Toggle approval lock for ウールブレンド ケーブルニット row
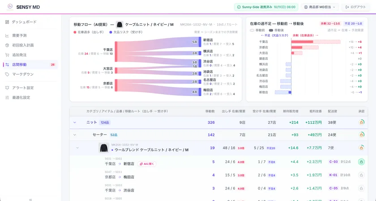This screenshot has width=376, height=201. [x=361, y=148]
